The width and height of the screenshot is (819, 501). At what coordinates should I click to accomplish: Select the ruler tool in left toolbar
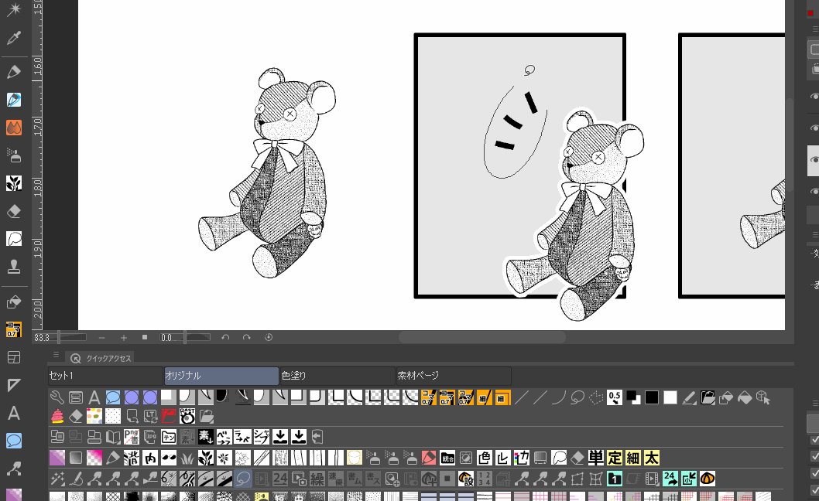tap(14, 385)
